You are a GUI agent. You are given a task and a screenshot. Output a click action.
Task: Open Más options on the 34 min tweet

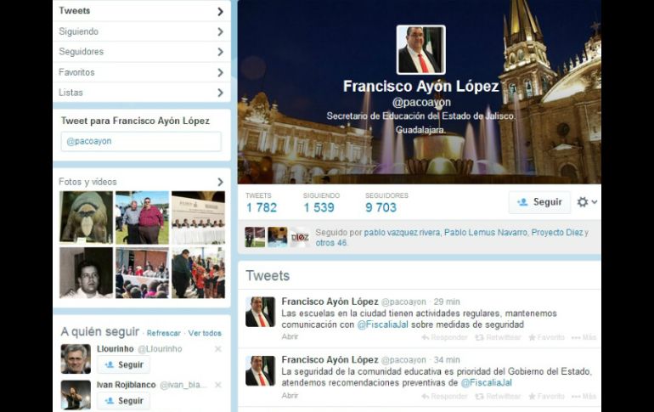(584, 396)
